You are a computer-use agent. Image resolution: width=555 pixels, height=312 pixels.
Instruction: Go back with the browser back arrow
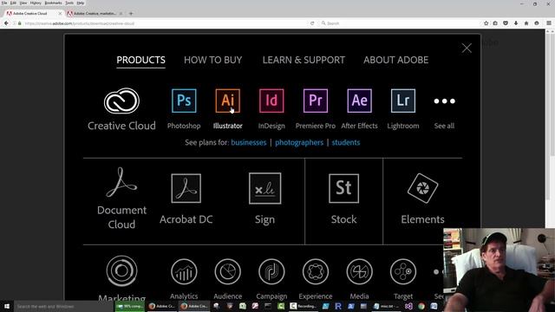click(x=6, y=23)
